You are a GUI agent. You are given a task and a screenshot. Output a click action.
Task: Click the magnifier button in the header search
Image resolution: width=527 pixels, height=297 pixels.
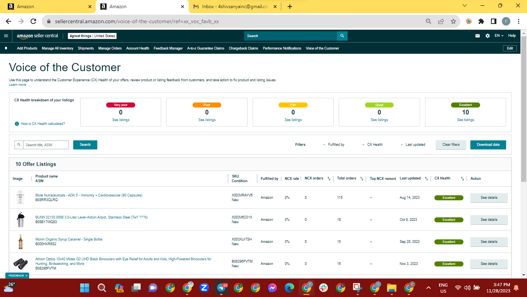(342, 36)
